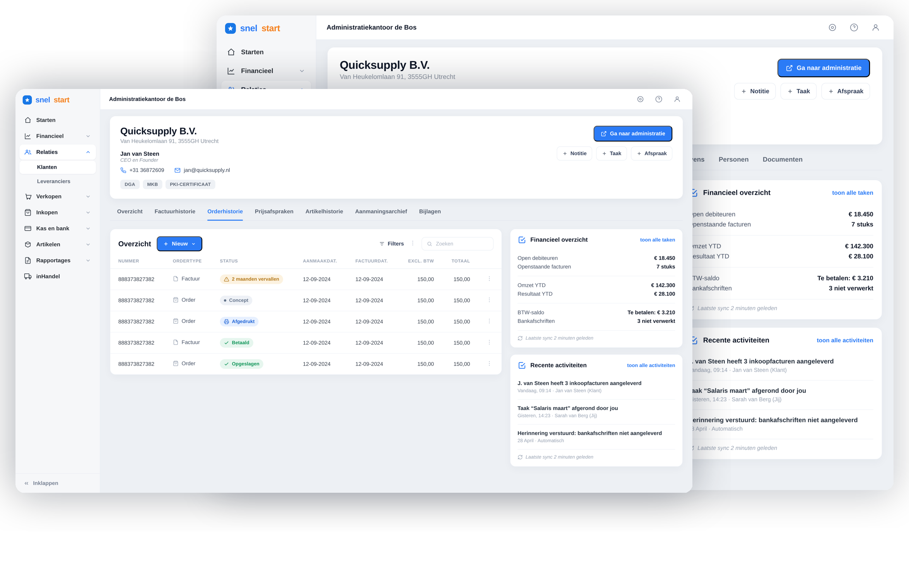Viewport: 909px width, 579px height.
Task: Open Filters for the order table
Action: pyautogui.click(x=391, y=244)
